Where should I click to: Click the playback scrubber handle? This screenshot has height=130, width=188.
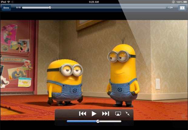pos(50,8)
